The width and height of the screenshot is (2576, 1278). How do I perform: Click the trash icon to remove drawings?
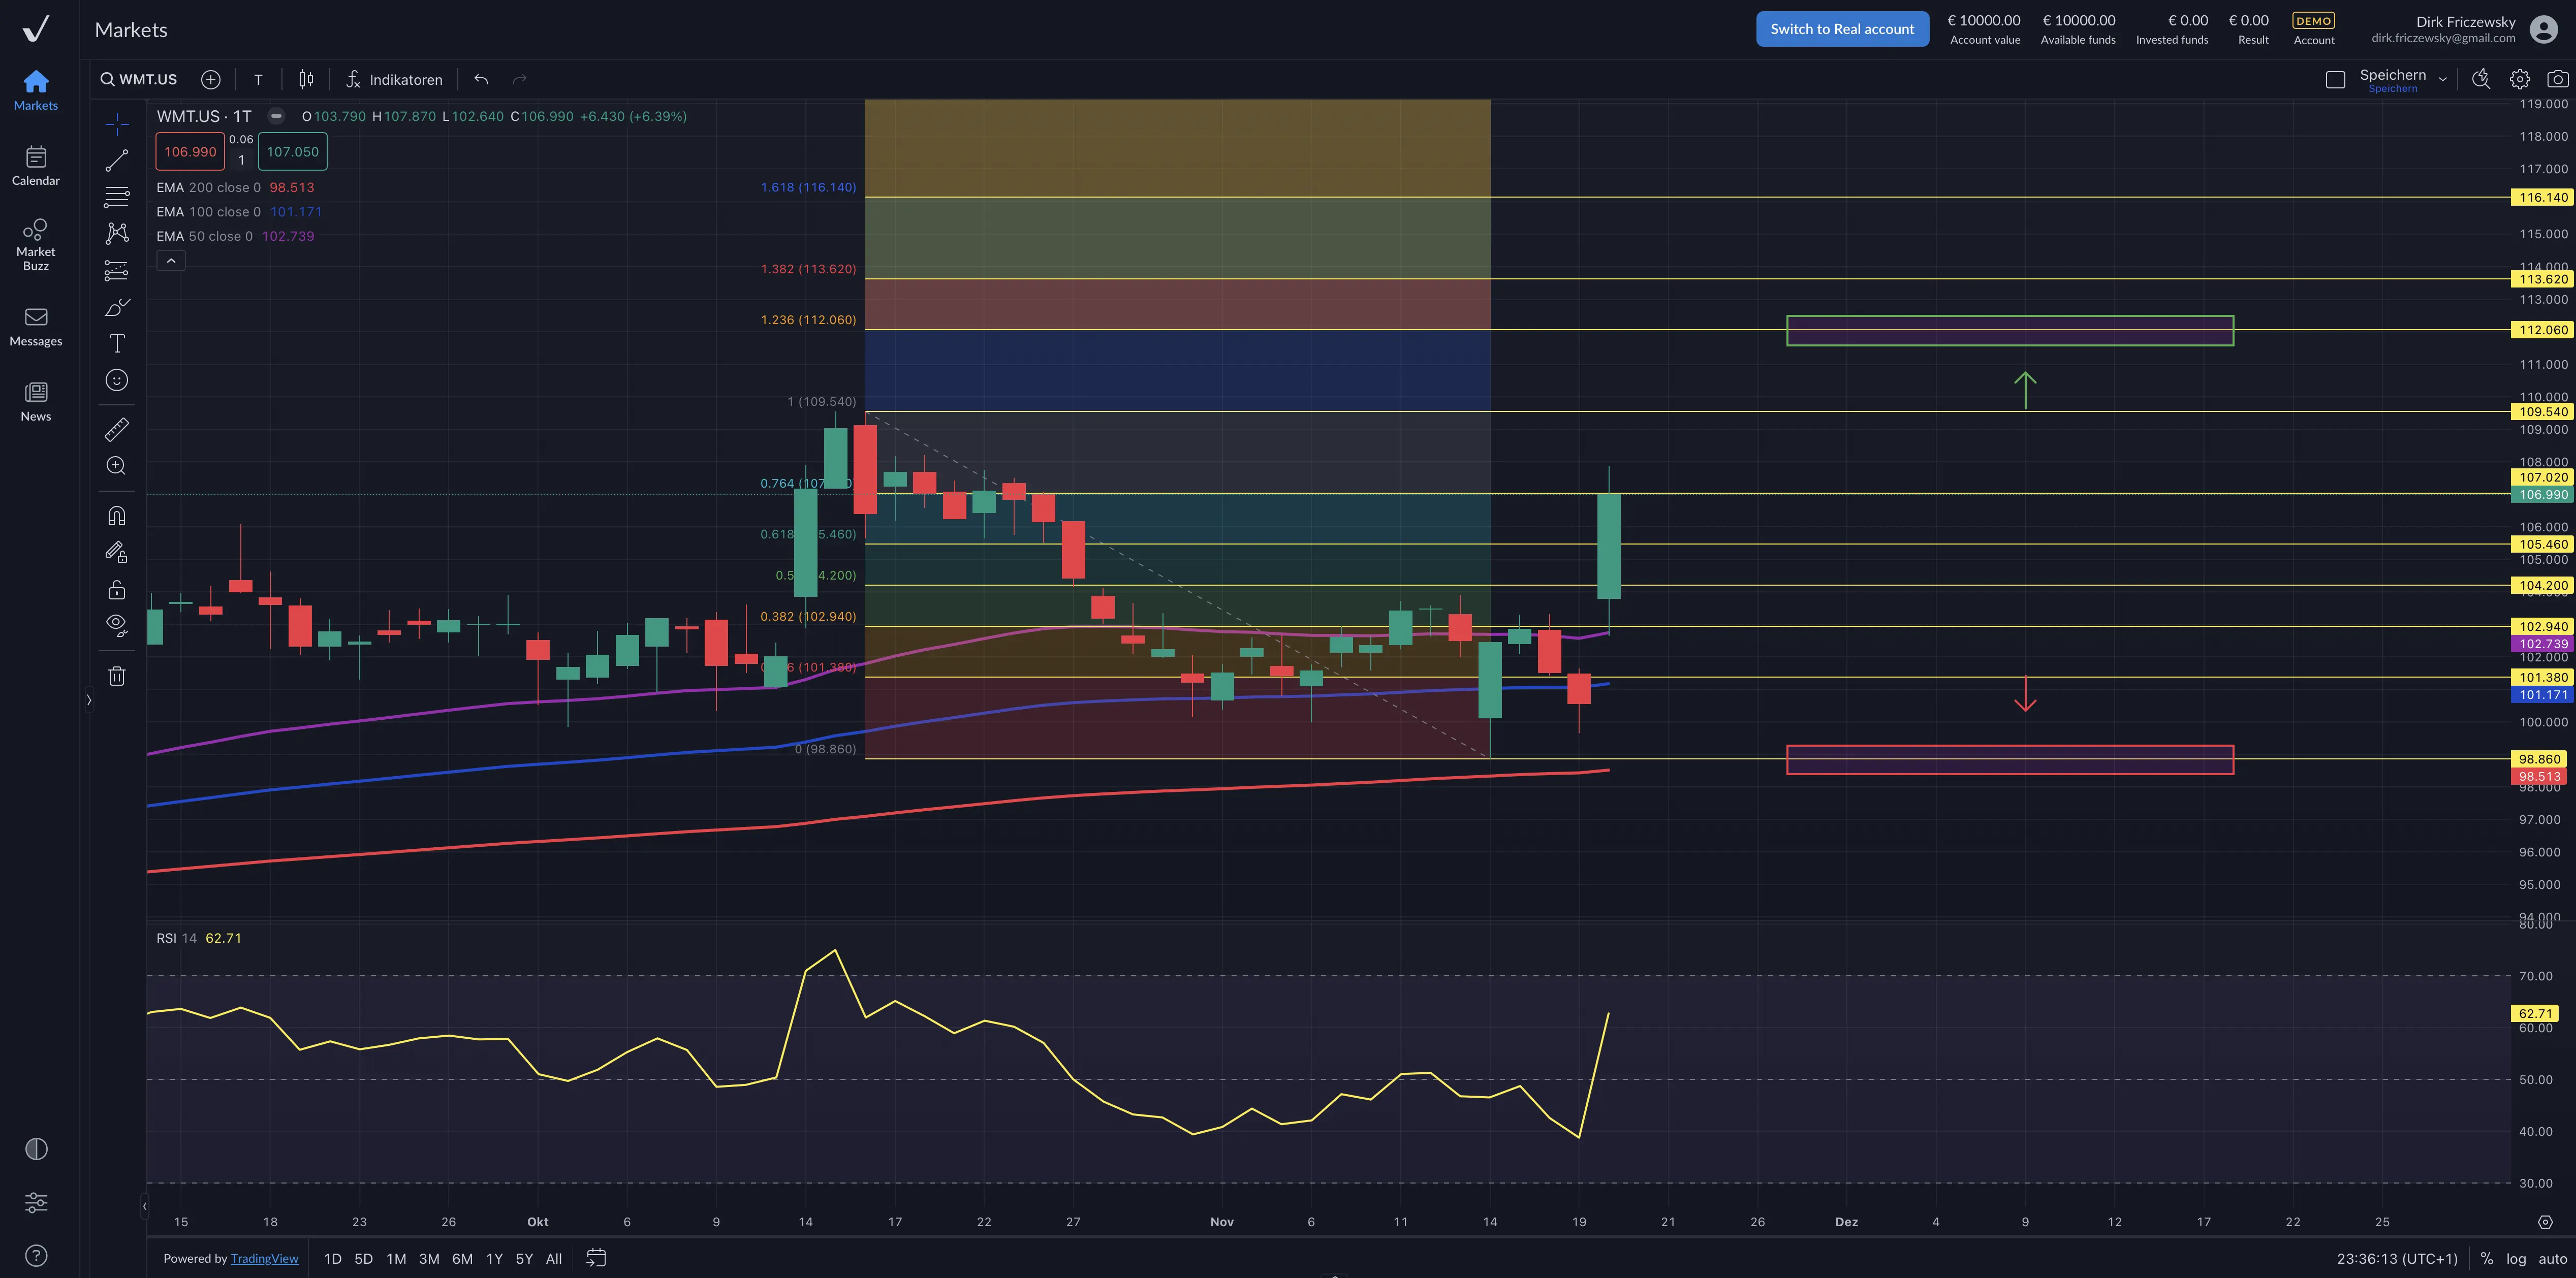coord(117,676)
